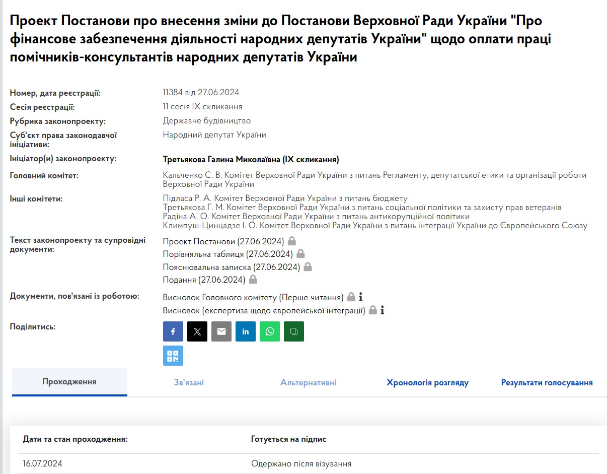Image resolution: width=607 pixels, height=474 pixels.
Task: Select the Результати голосування tab
Action: click(547, 383)
